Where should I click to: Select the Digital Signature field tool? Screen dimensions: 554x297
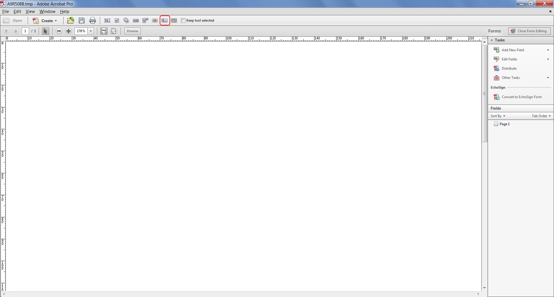(x=165, y=20)
